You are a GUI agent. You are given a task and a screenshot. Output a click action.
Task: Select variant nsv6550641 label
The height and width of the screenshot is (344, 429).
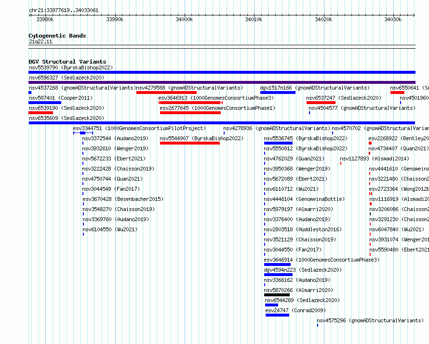(409, 88)
